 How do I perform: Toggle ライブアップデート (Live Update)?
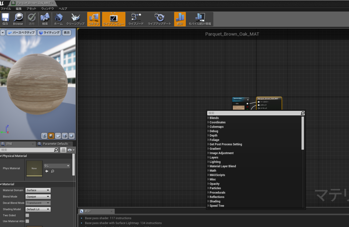pyautogui.click(x=160, y=19)
